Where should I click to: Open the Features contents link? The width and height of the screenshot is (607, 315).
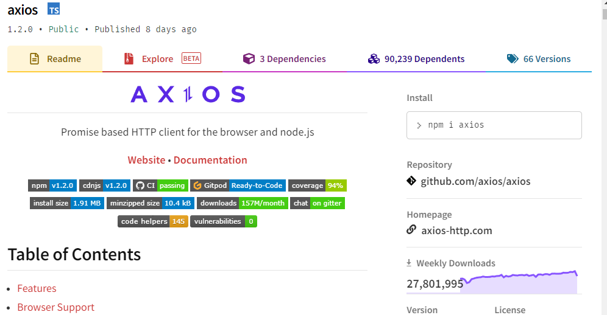[37, 288]
